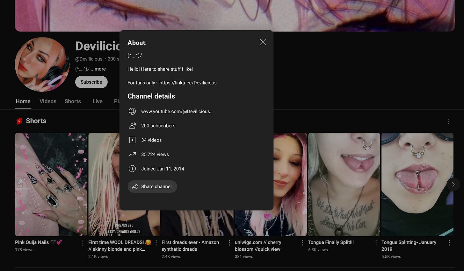Click the 6.3K views count
Image resolution: width=464 pixels, height=271 pixels.
click(318, 250)
